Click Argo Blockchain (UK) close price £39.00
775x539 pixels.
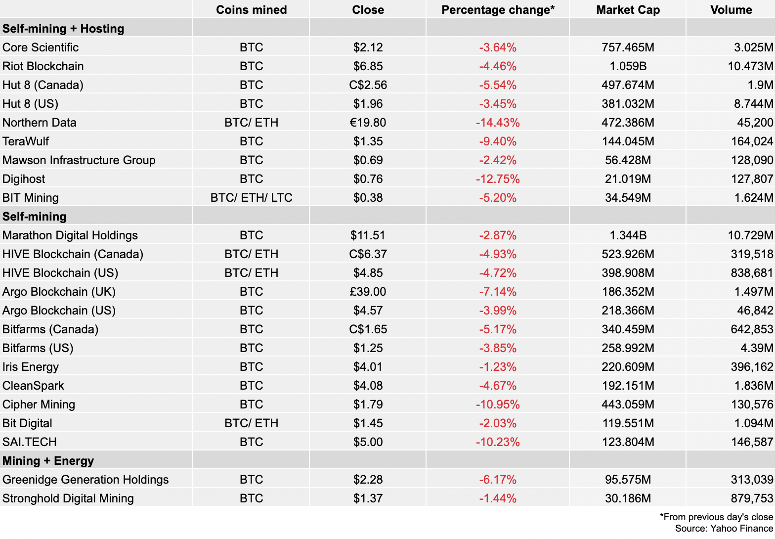(368, 292)
